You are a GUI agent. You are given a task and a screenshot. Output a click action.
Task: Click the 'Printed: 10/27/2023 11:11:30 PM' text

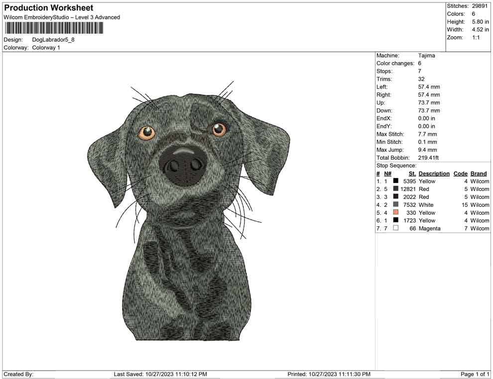[x=329, y=374]
